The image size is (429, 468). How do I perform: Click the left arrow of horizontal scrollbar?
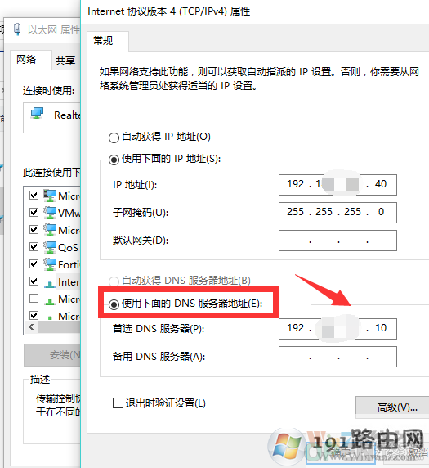click(31, 327)
